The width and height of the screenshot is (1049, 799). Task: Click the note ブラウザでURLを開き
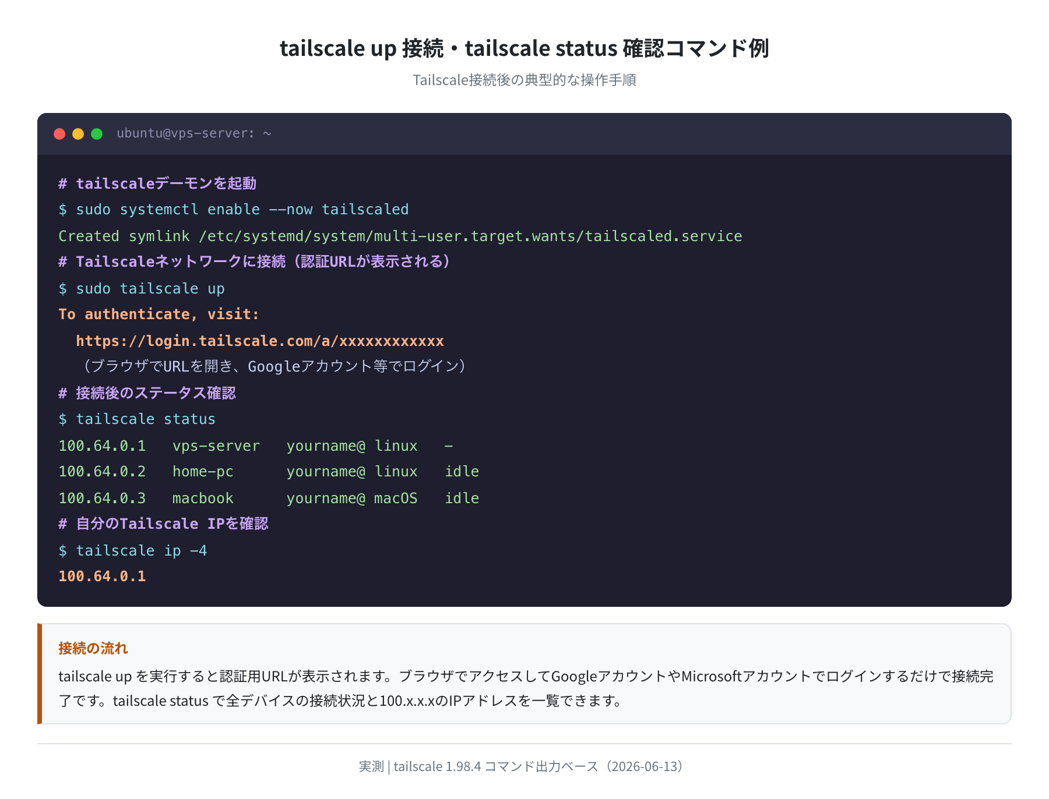click(272, 366)
